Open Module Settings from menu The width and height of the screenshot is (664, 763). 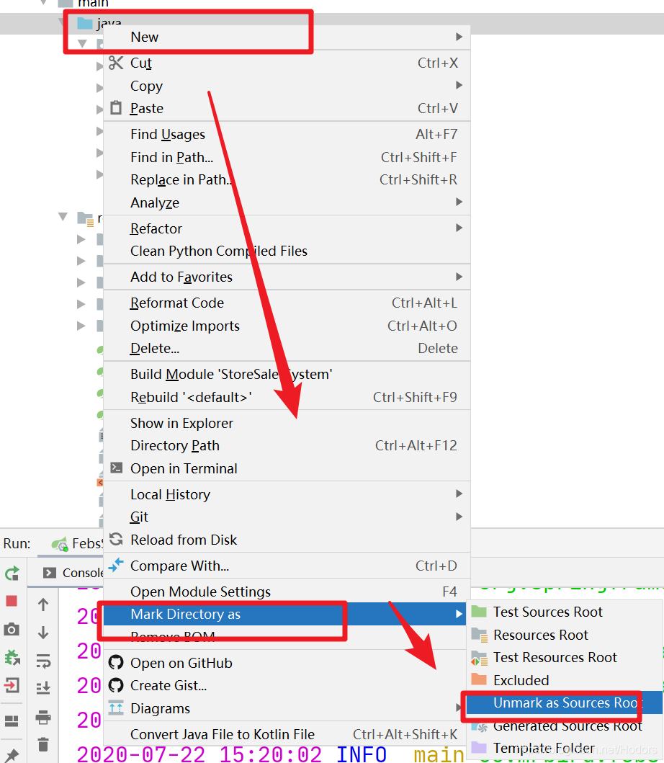(x=287, y=592)
